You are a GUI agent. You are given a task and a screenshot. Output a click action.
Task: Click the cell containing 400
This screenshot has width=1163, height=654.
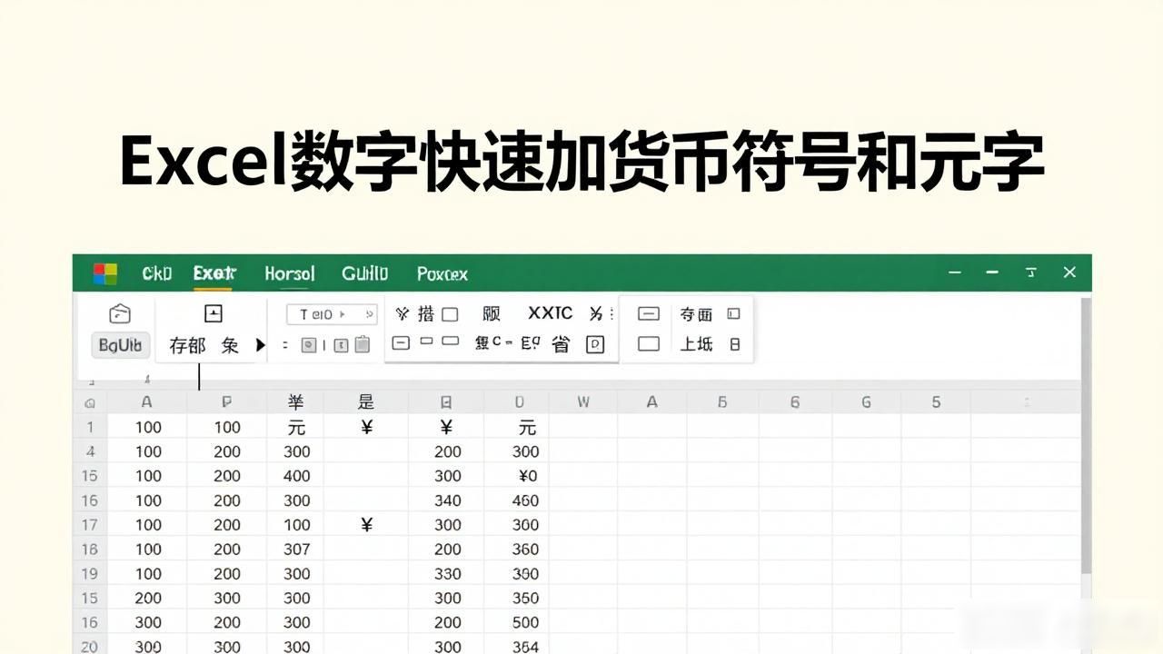click(296, 475)
